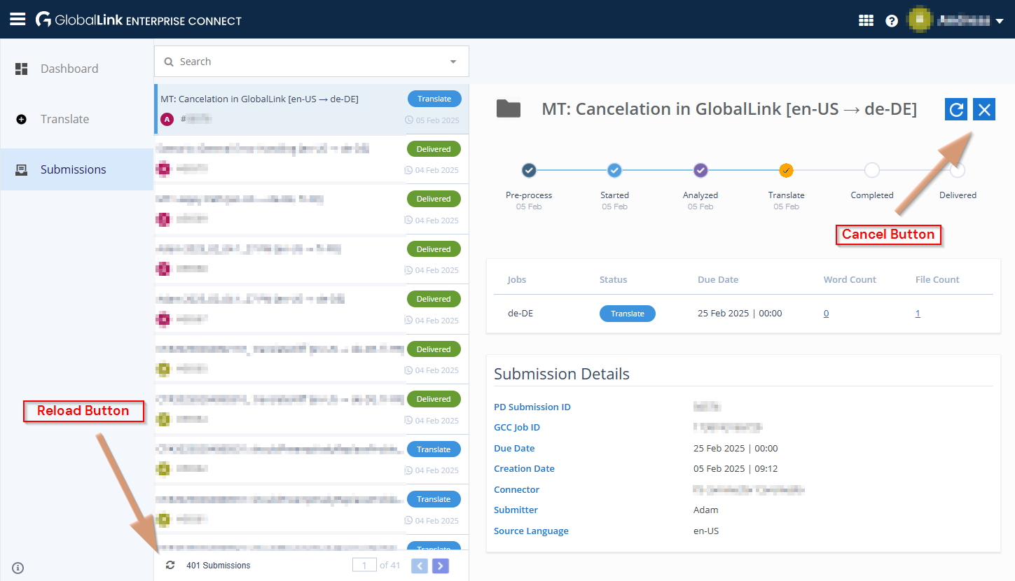This screenshot has height=581, width=1015.
Task: Click the Translate button on the de-DE job
Action: (627, 314)
